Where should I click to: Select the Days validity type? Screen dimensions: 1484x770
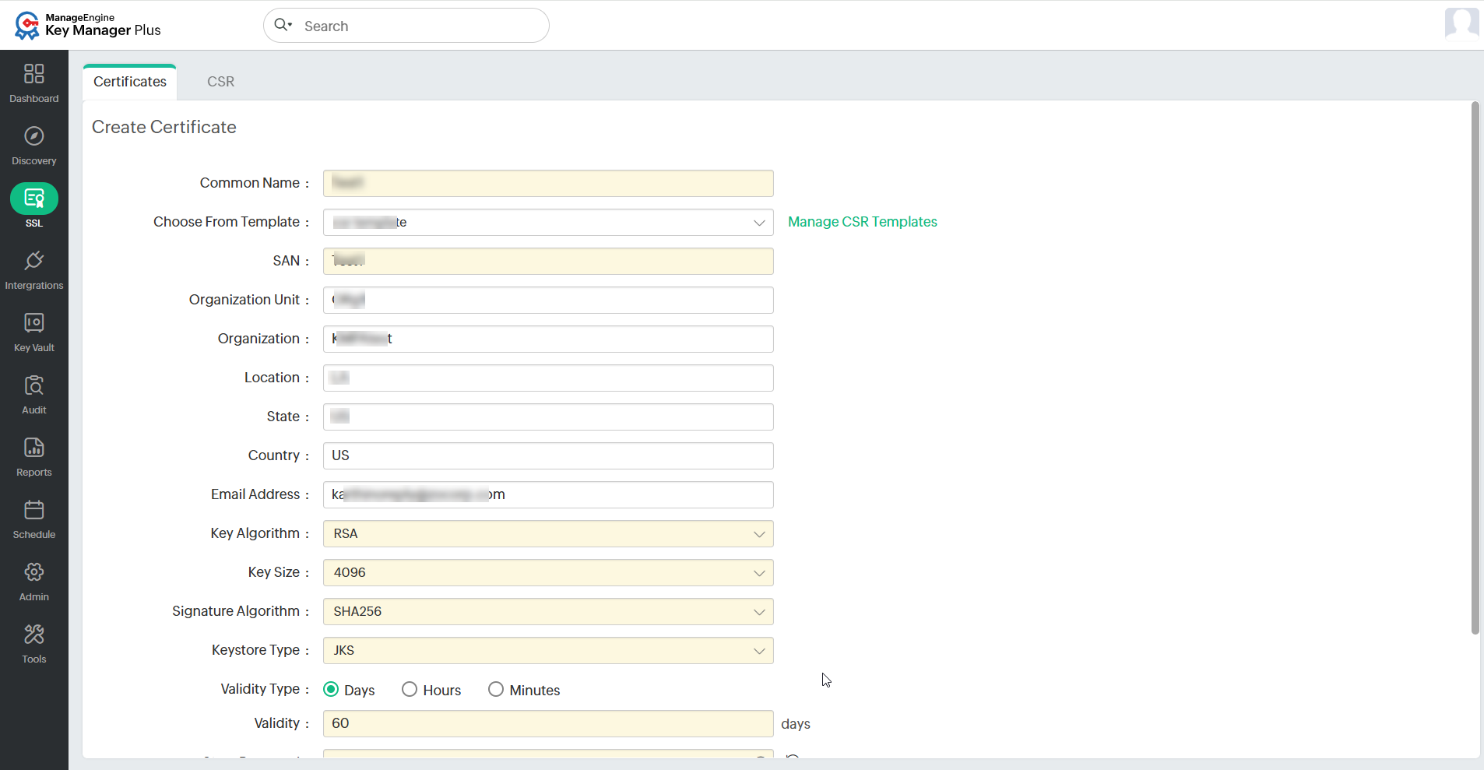click(331, 689)
